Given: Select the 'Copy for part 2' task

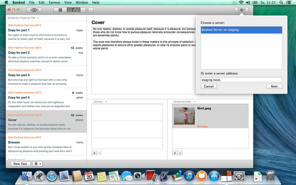Looking at the screenshot, I should pos(46,54).
